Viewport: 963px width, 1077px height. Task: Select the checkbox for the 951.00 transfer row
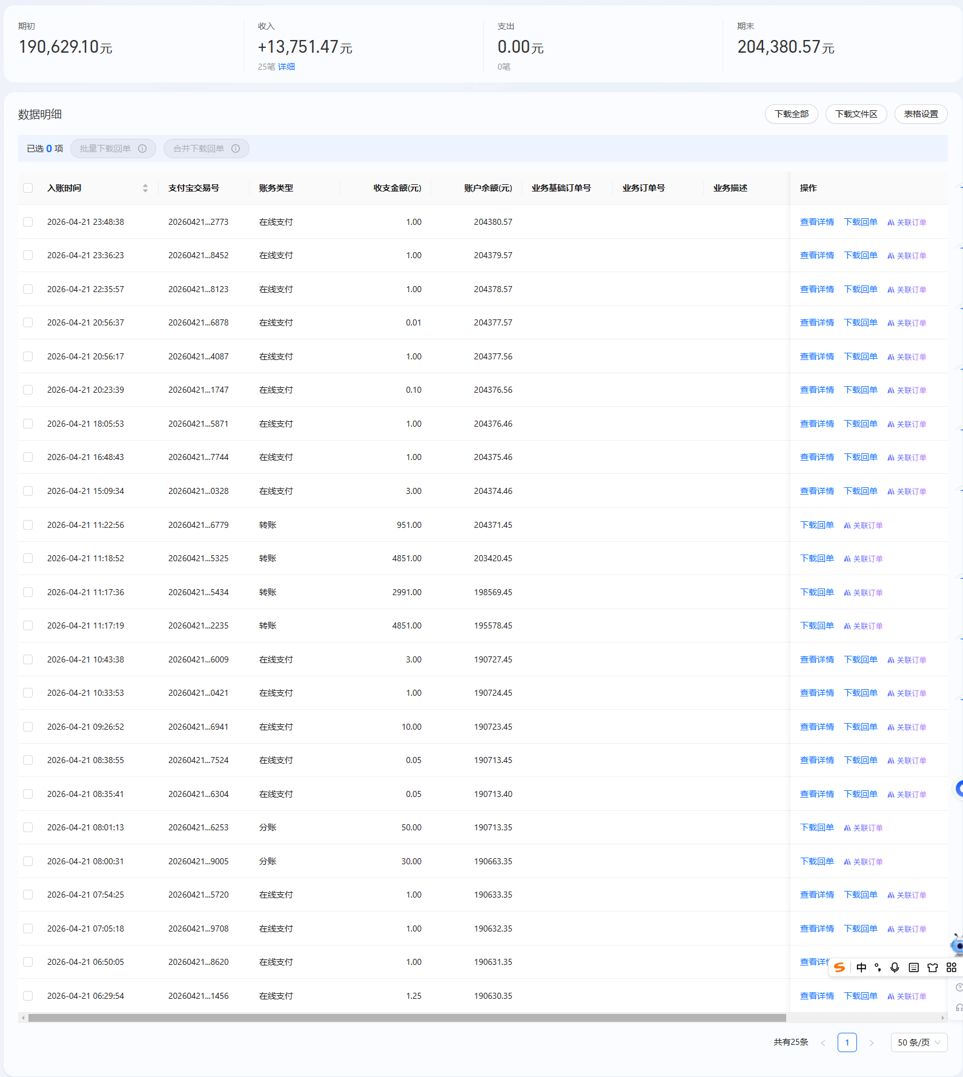tap(28, 525)
